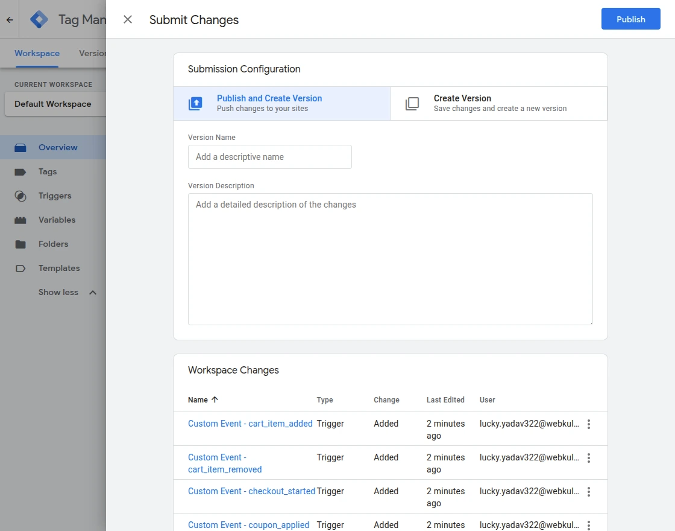Sort by the Change column header
This screenshot has height=531, width=675.
point(386,400)
